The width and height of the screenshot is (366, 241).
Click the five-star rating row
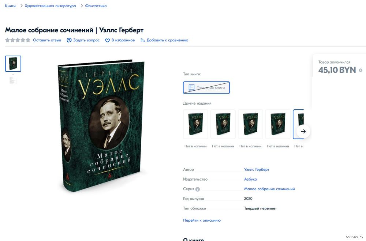[18, 40]
